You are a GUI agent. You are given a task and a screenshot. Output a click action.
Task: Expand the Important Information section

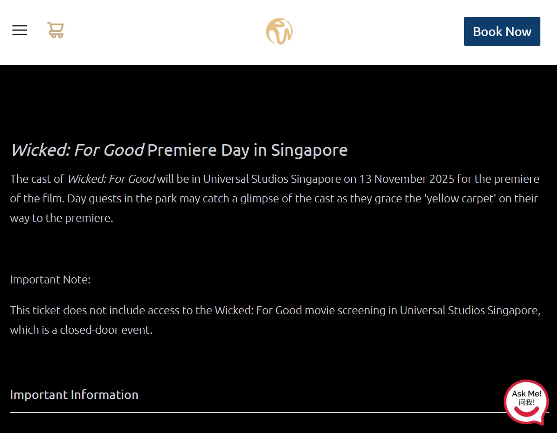pos(74,395)
